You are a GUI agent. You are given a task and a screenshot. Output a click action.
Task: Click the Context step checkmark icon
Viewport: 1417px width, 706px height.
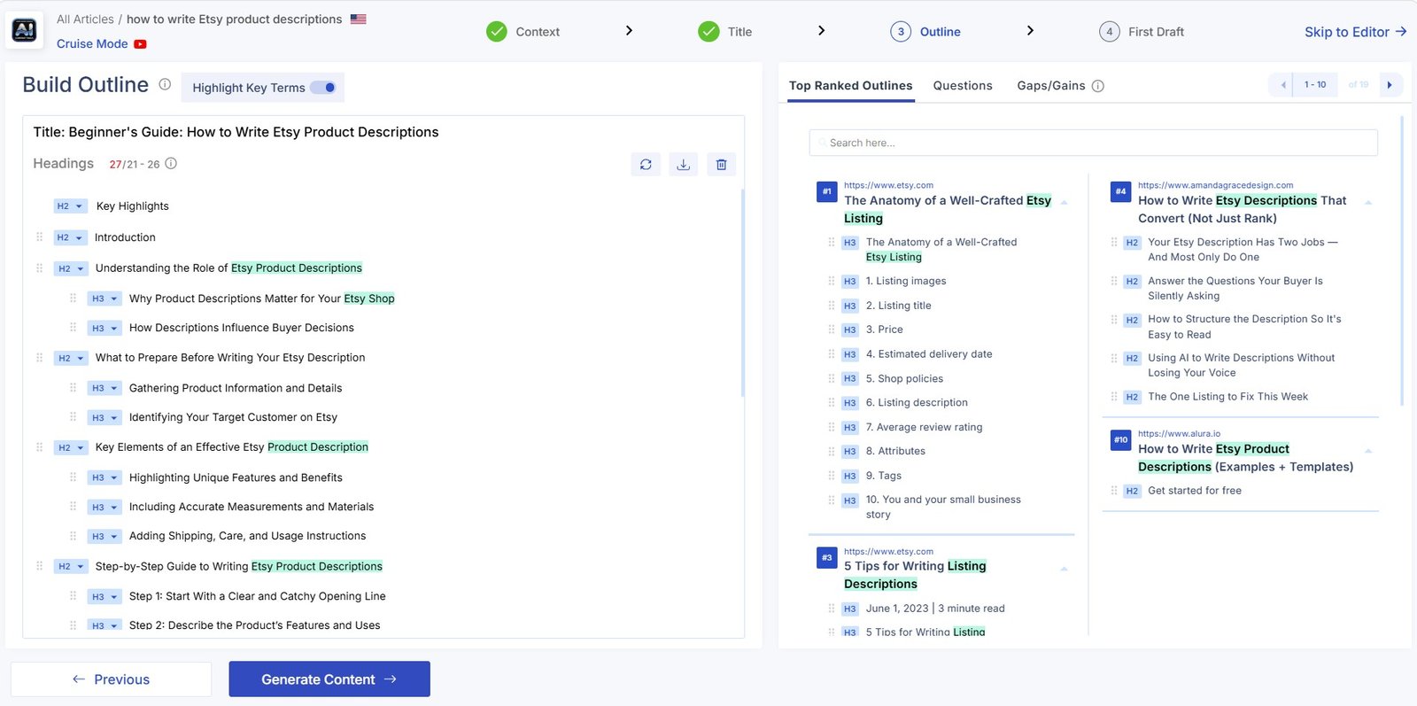(497, 32)
